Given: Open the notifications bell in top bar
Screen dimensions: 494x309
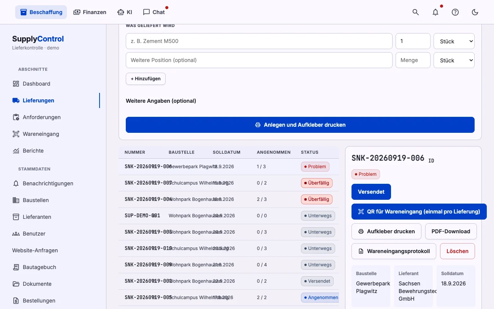Looking at the screenshot, I should (x=435, y=12).
